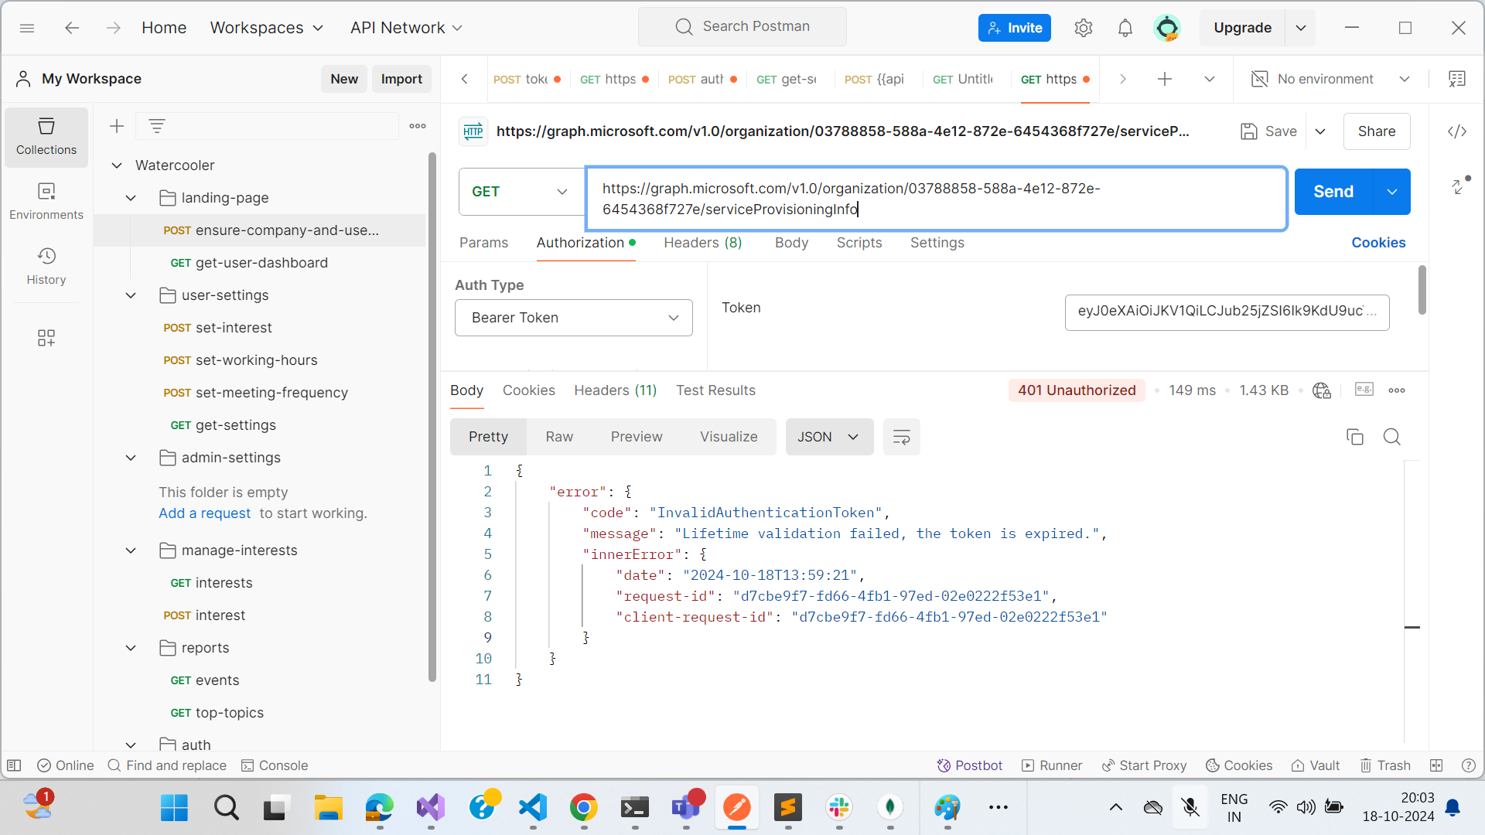Open the Environments sidebar panel
This screenshot has width=1485, height=835.
point(46,201)
